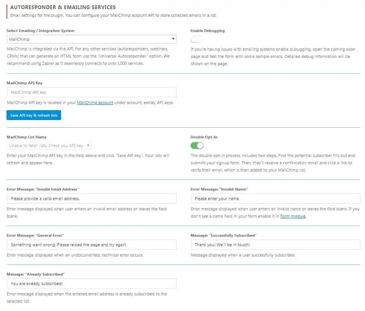Click the MailChimp List Name label
Viewport: 365px width, 311px height.
(x=27, y=137)
